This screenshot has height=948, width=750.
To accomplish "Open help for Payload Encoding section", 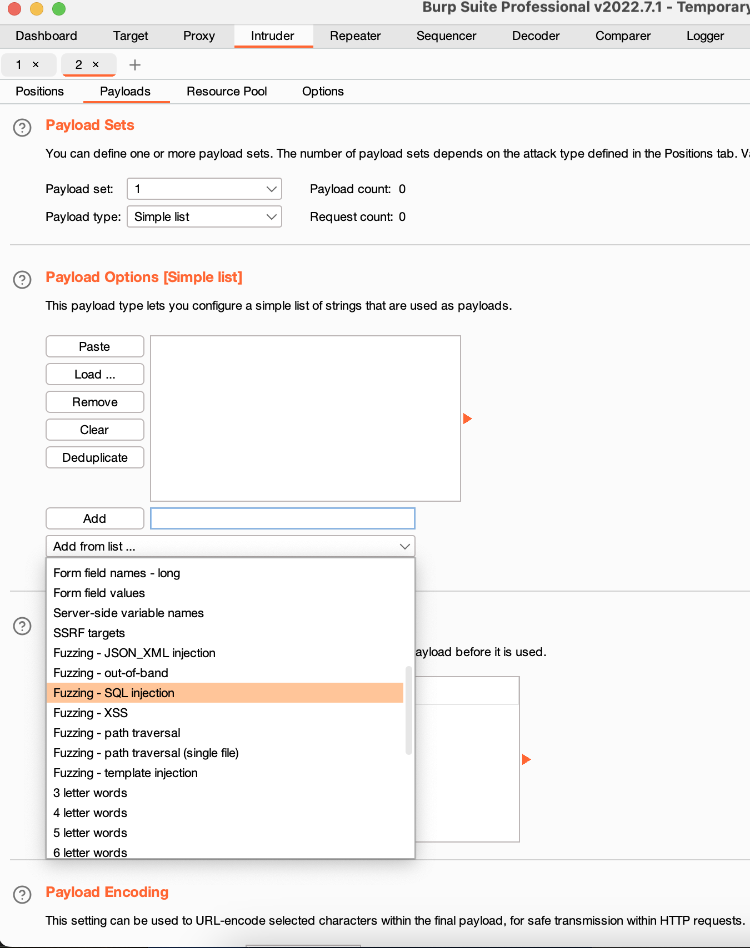I will [x=22, y=895].
